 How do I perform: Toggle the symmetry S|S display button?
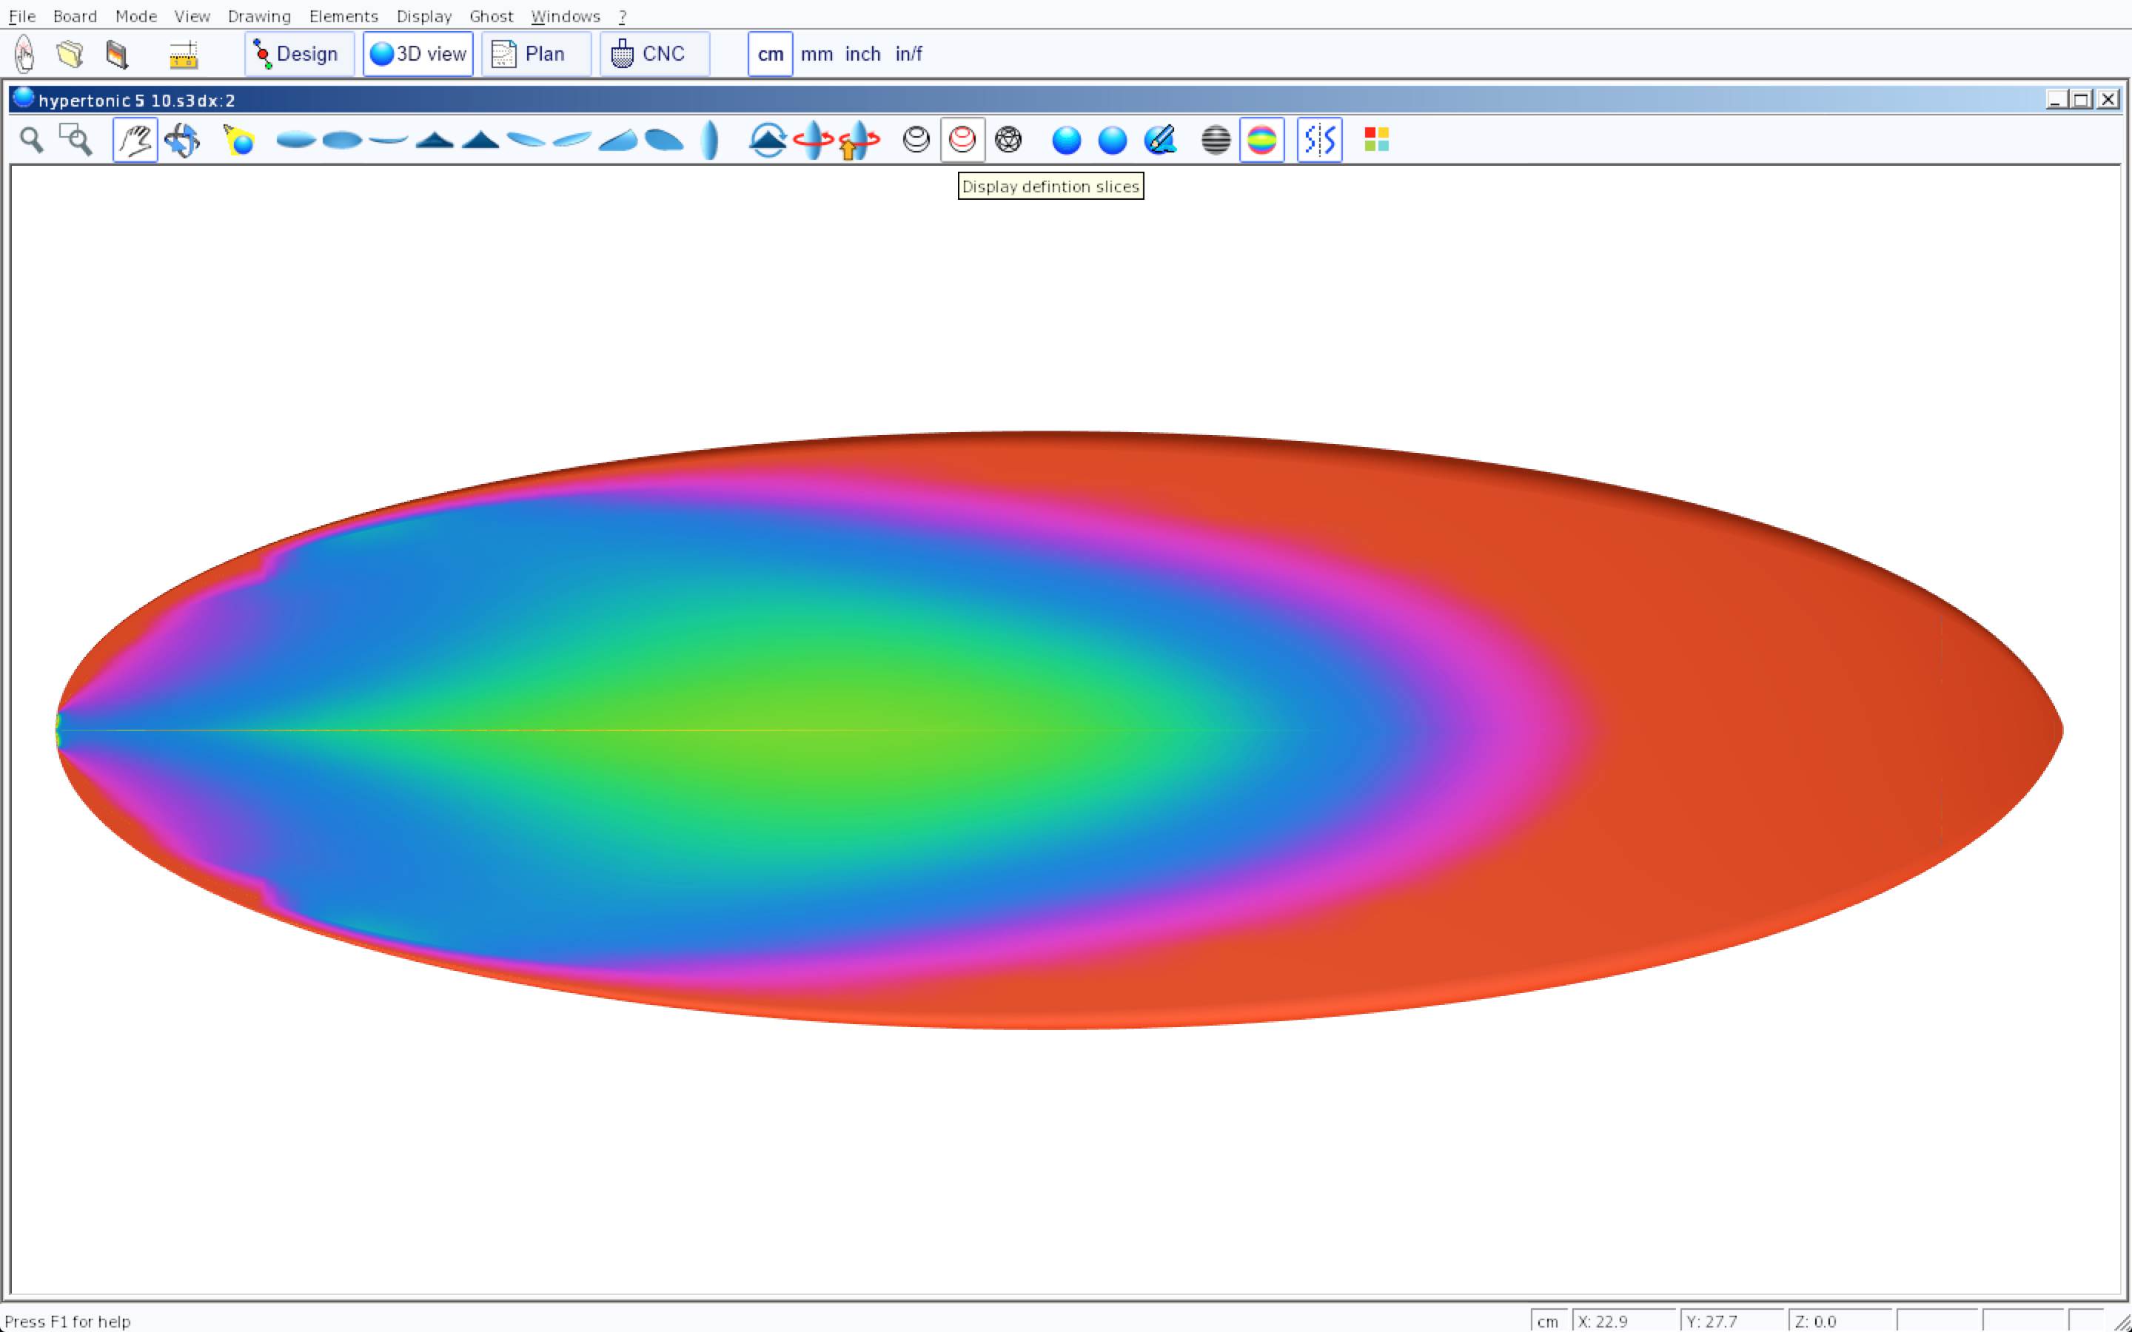click(x=1319, y=140)
